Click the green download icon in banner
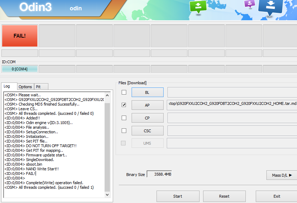 [x=198, y=7]
